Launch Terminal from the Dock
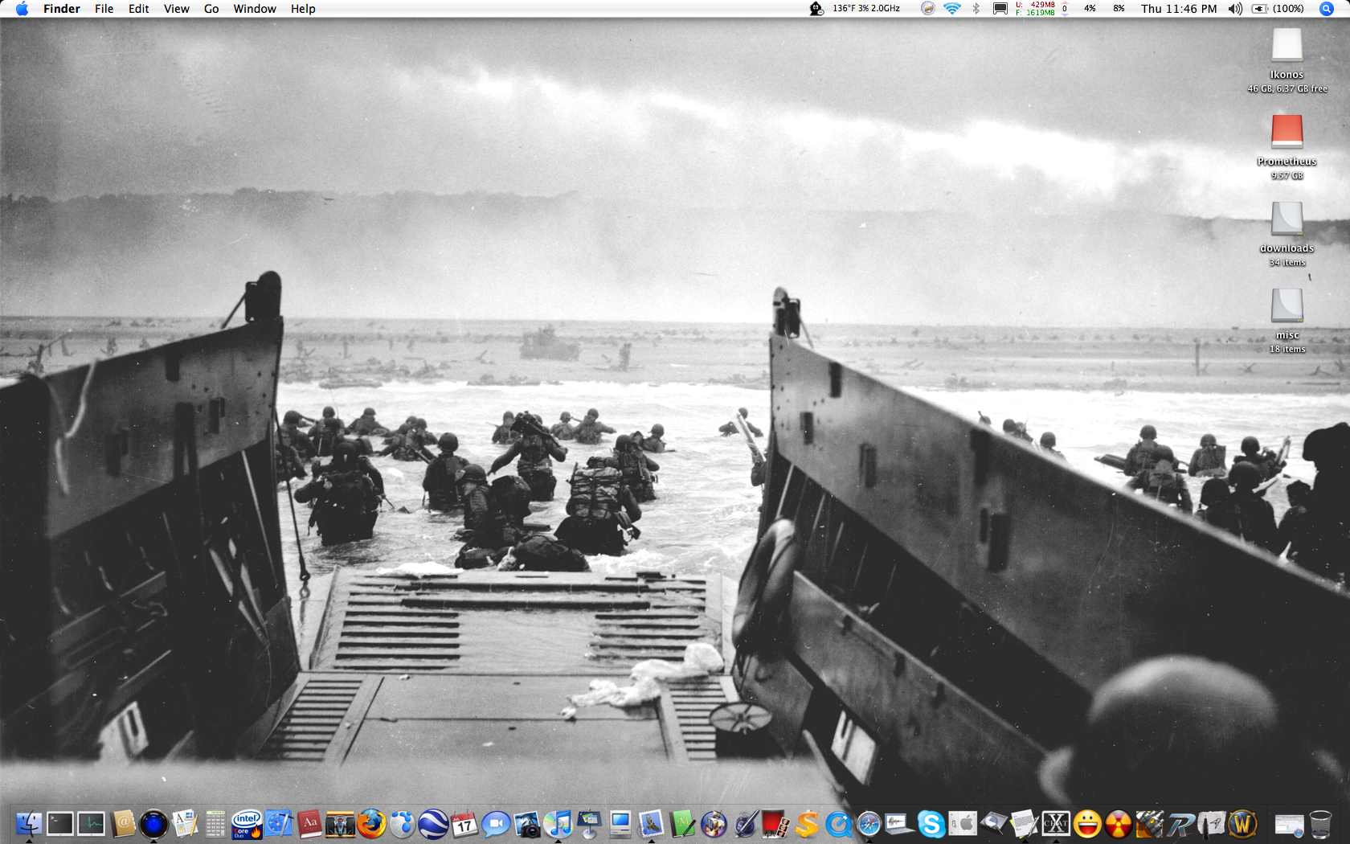Viewport: 1350px width, 844px height. point(60,824)
